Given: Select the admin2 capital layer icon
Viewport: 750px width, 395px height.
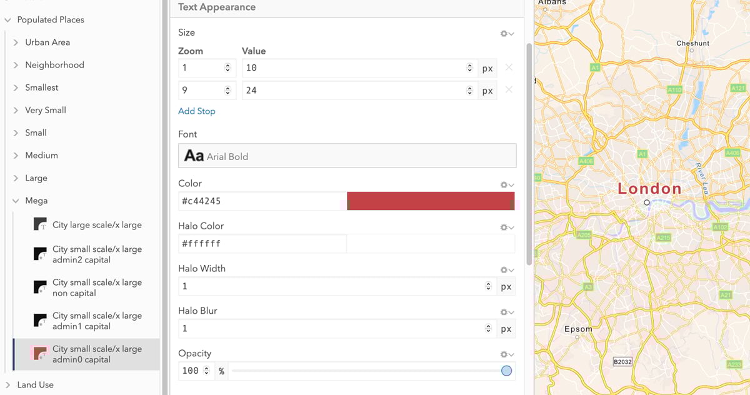Looking at the screenshot, I should 41,254.
